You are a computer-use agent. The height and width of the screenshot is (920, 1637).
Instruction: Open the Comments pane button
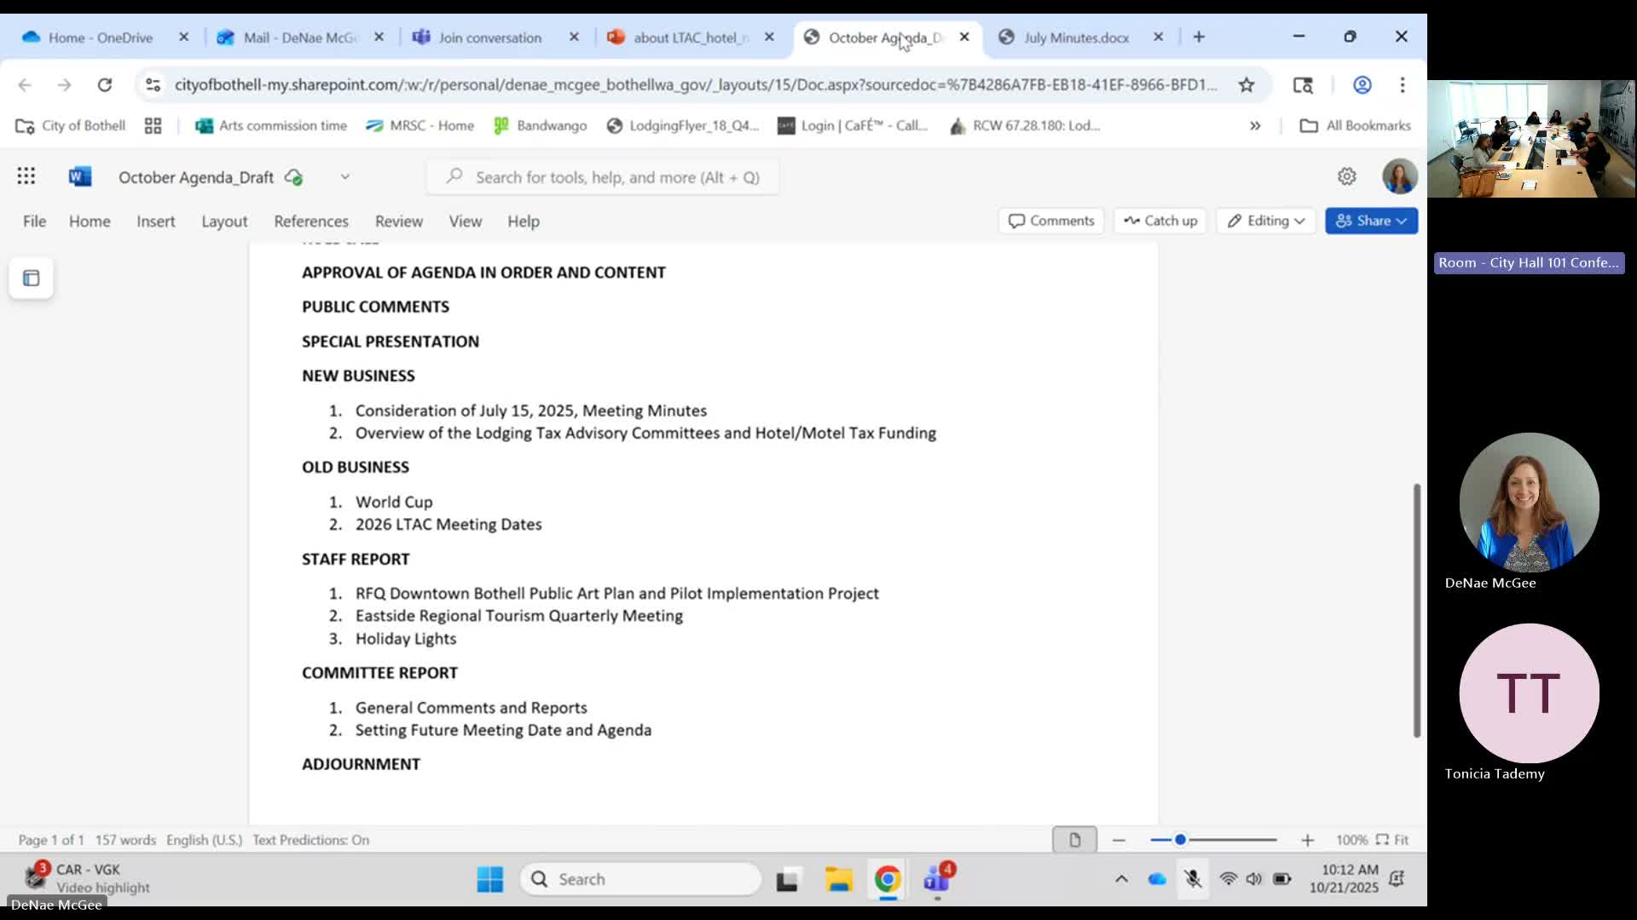[x=1051, y=221]
